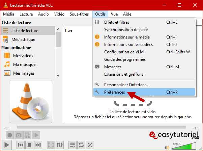Image resolution: width=203 pixels, height=151 pixels.
Task: Open Mes vidéos in sidebar
Action: (x=28, y=55)
